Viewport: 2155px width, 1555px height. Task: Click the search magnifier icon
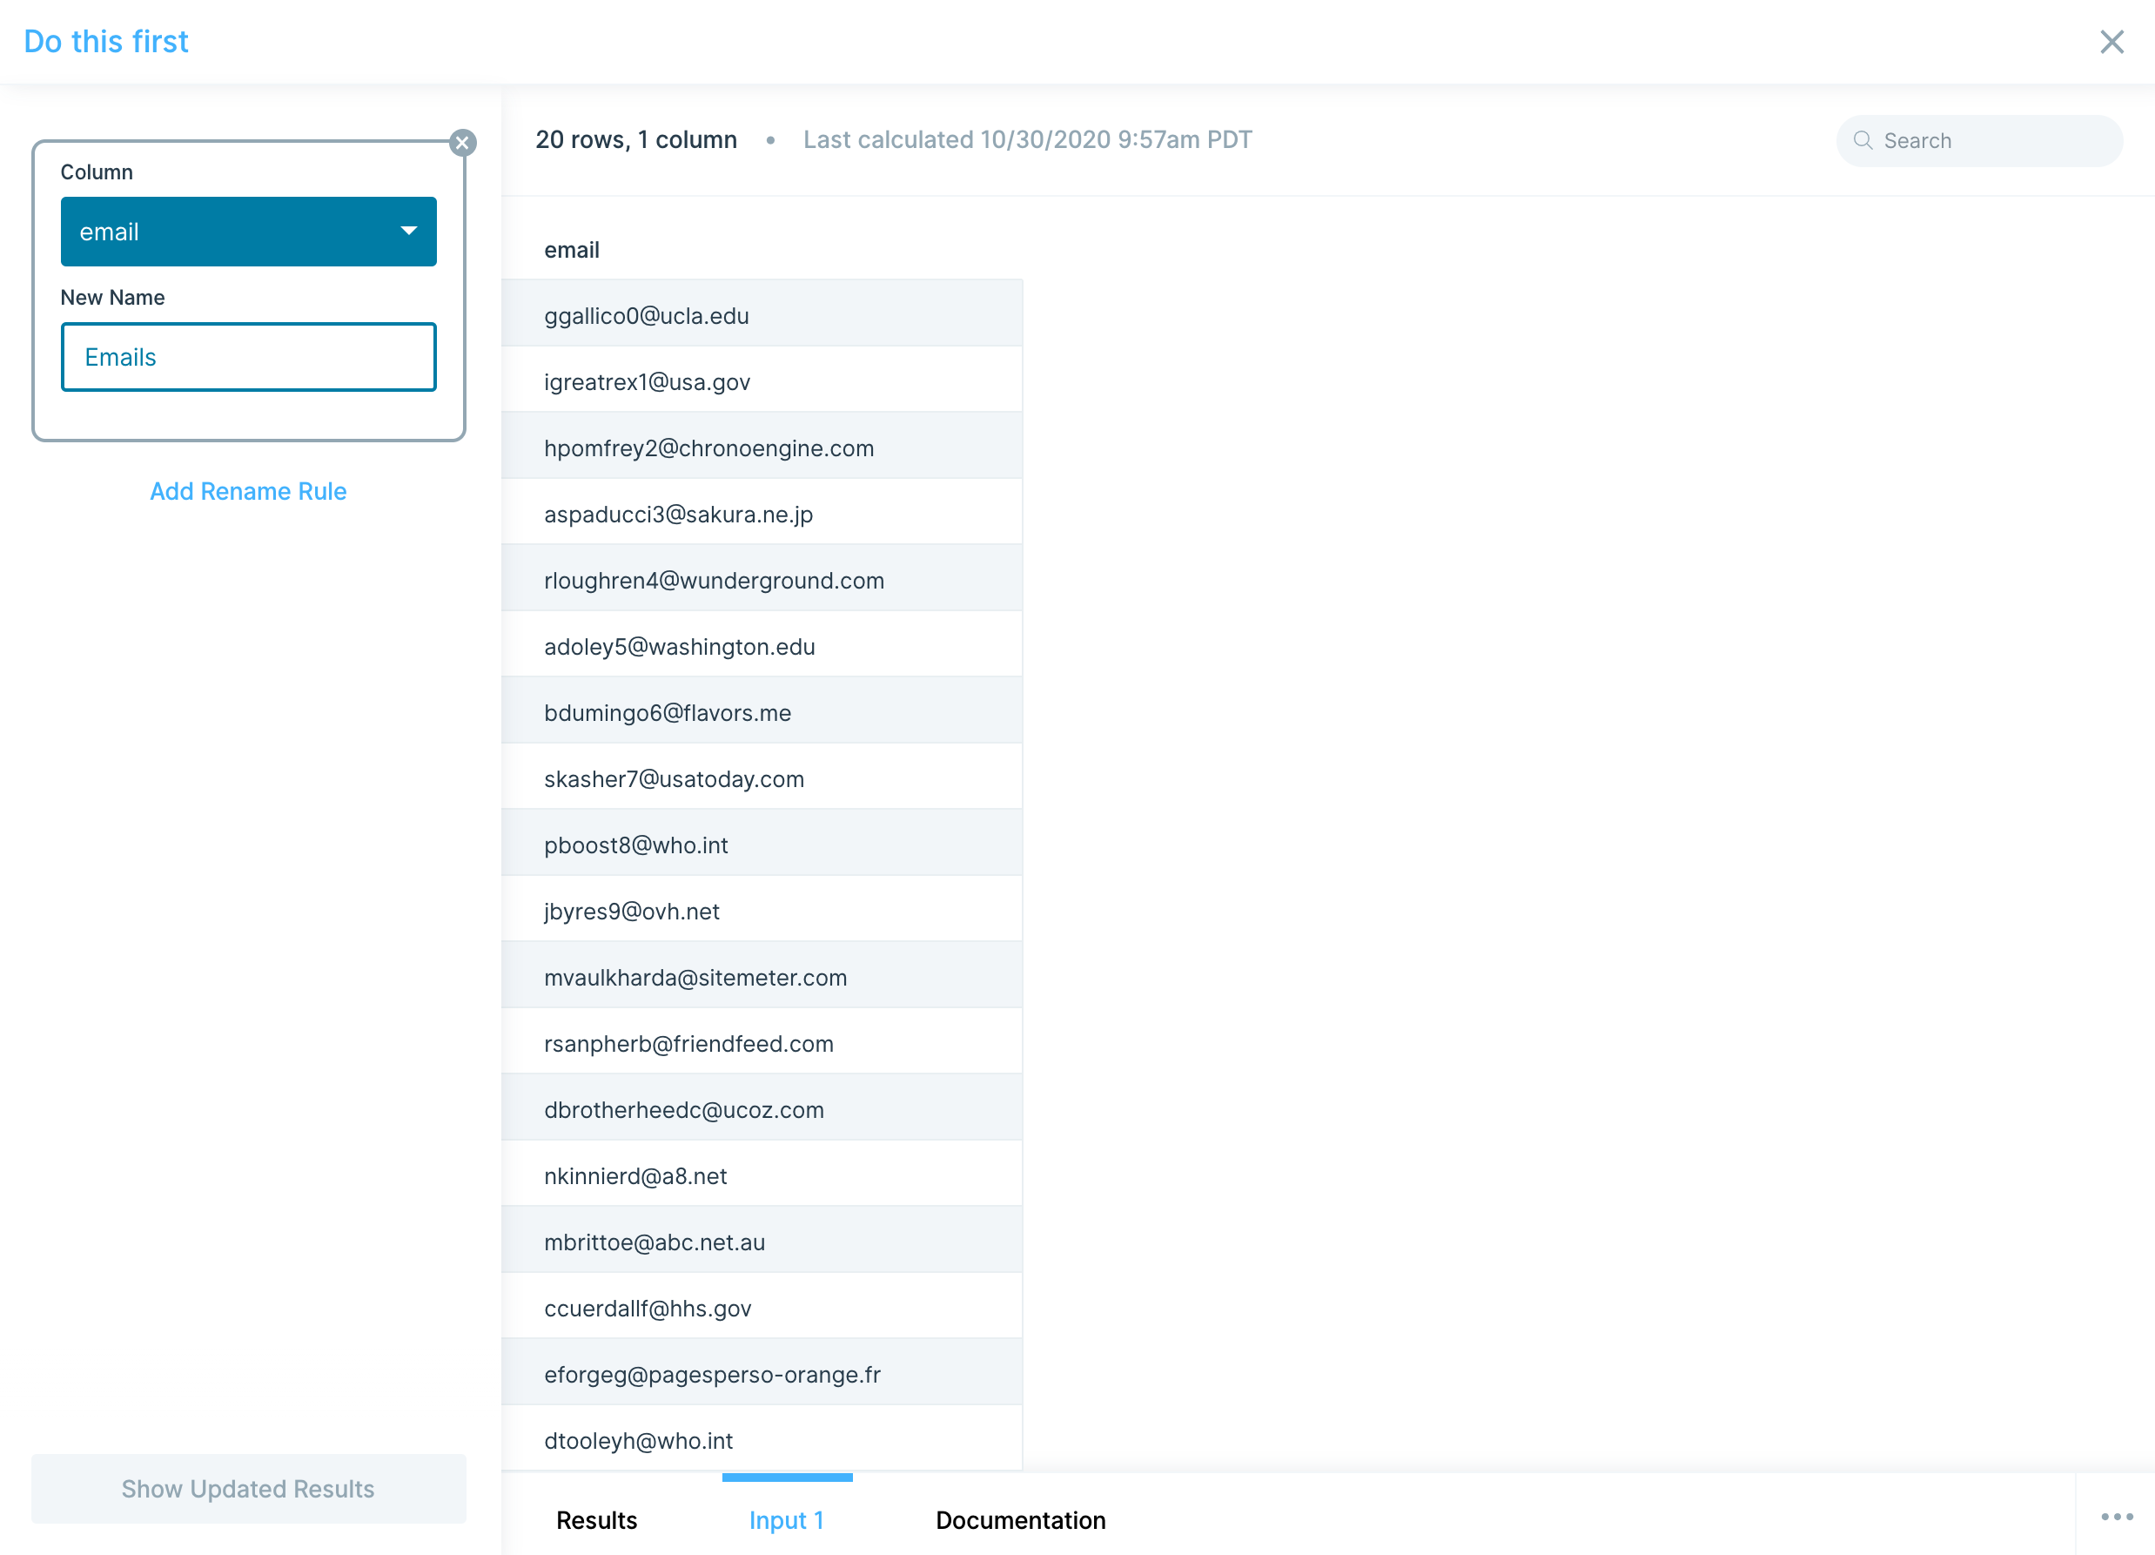point(1863,141)
